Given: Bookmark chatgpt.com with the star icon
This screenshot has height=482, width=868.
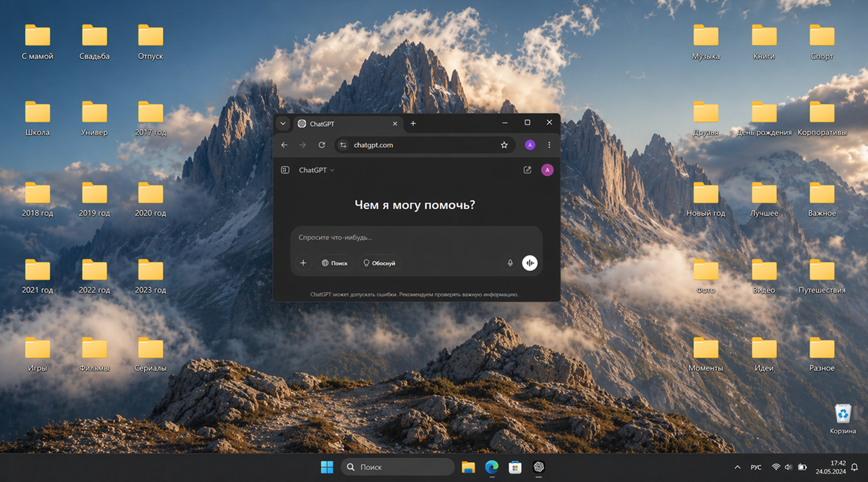Looking at the screenshot, I should point(504,145).
